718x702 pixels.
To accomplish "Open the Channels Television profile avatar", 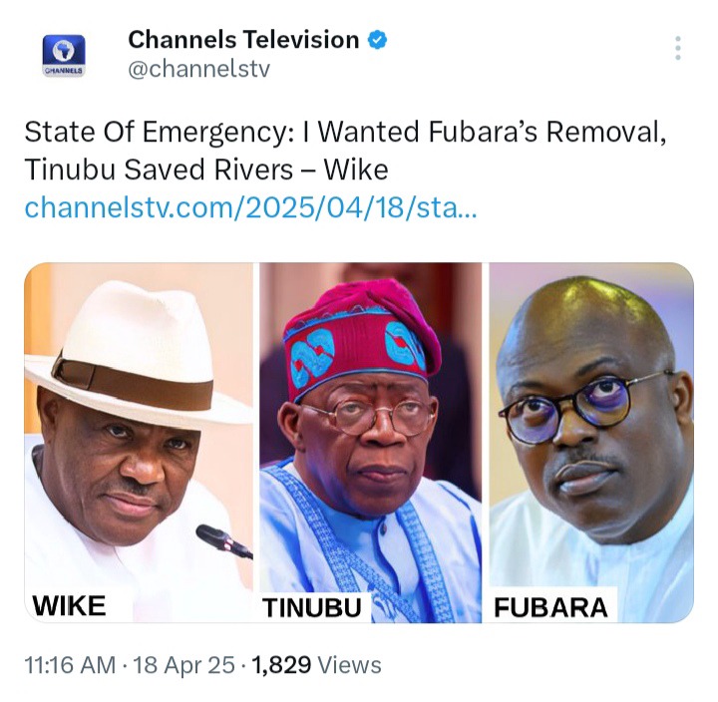I will 64,56.
